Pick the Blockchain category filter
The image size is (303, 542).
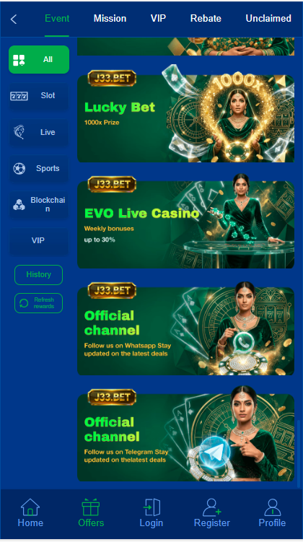[39, 205]
